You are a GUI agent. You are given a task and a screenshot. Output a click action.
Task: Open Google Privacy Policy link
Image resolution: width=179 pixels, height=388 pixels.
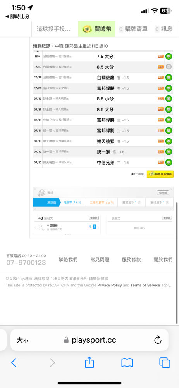tap(110, 285)
